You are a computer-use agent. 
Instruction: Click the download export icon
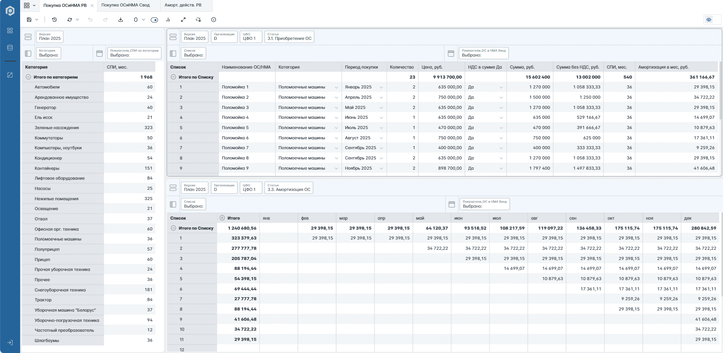pos(121,20)
